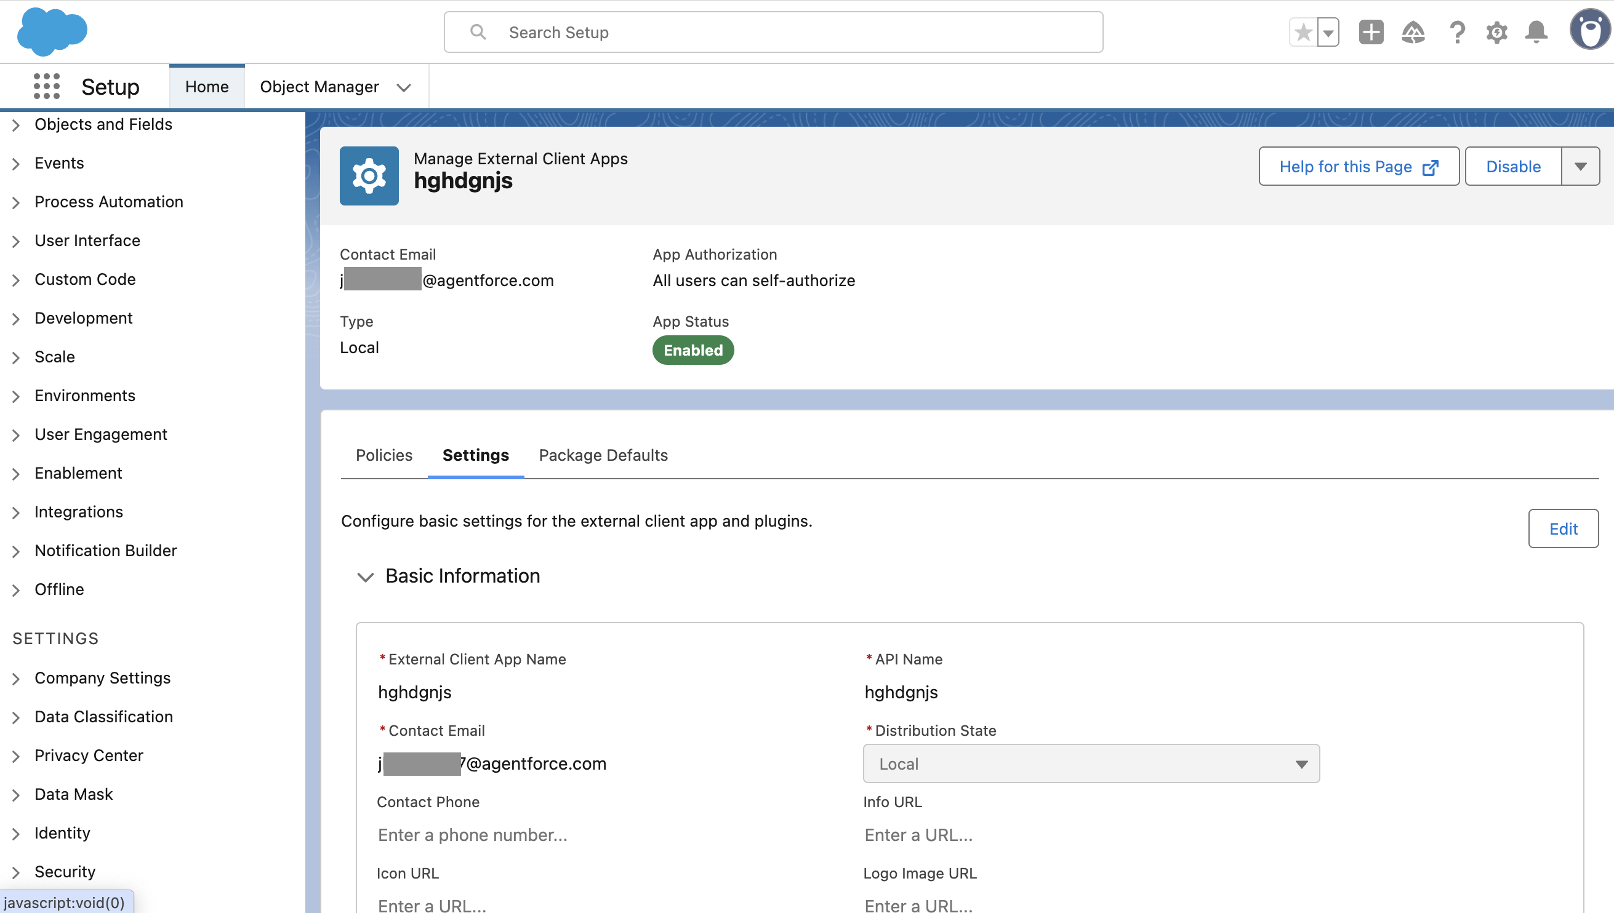This screenshot has width=1614, height=913.
Task: Expand Notification Builder in sidebar
Action: pyautogui.click(x=16, y=551)
